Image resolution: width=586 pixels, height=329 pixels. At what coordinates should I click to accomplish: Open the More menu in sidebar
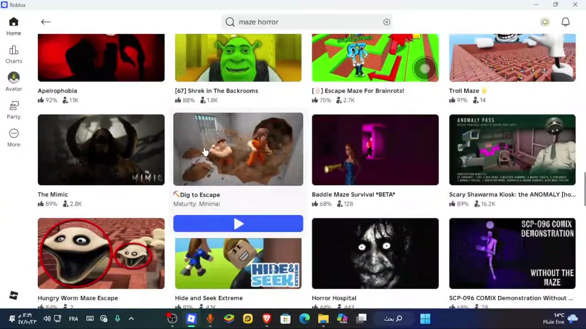(14, 138)
